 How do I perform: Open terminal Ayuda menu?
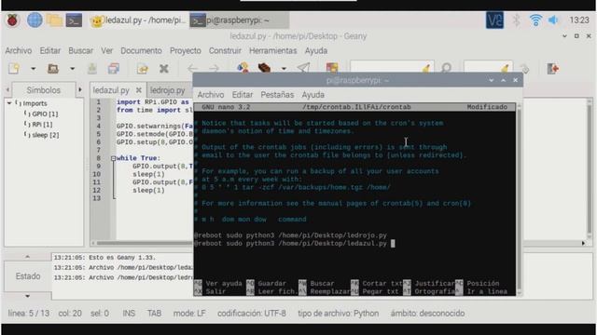coord(313,95)
